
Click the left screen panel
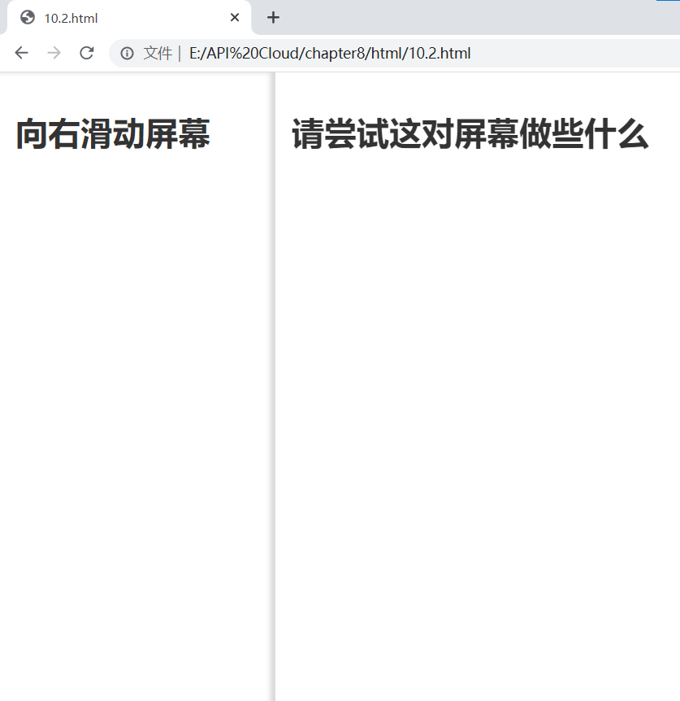pyautogui.click(x=134, y=407)
